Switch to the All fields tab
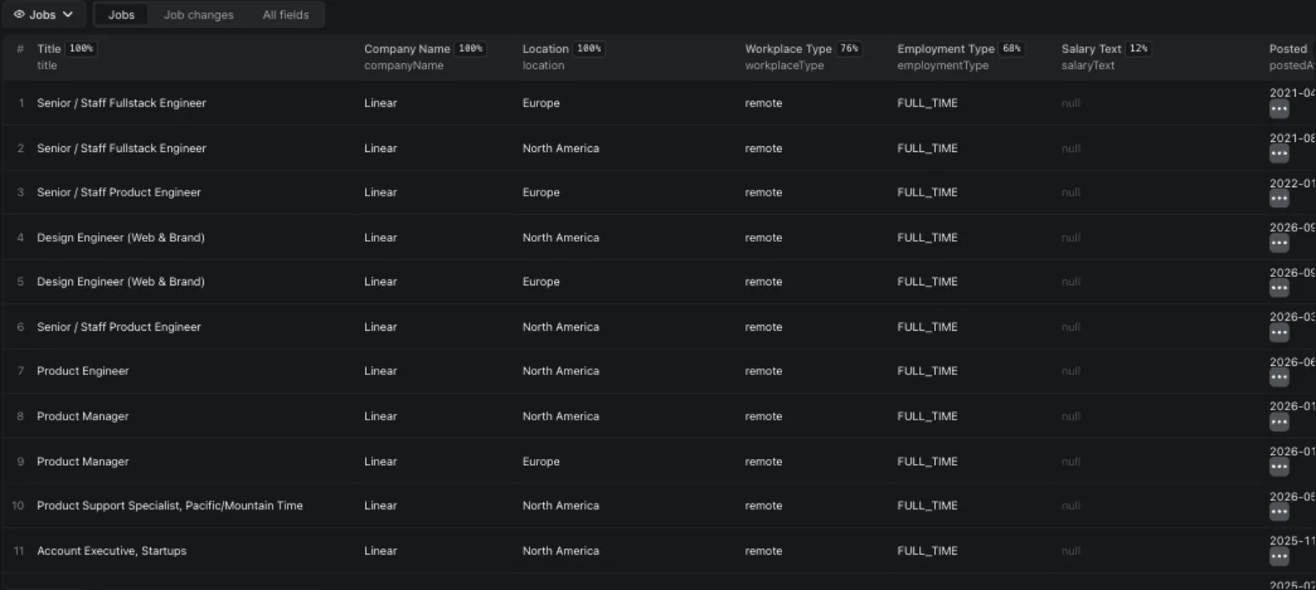 tap(285, 14)
